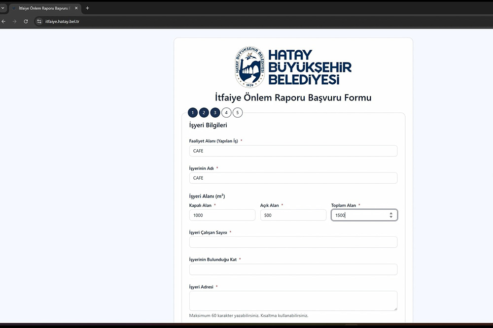Close the İtfaiye Önlem Raporu tab
Image resolution: width=493 pixels, height=328 pixels.
click(76, 8)
